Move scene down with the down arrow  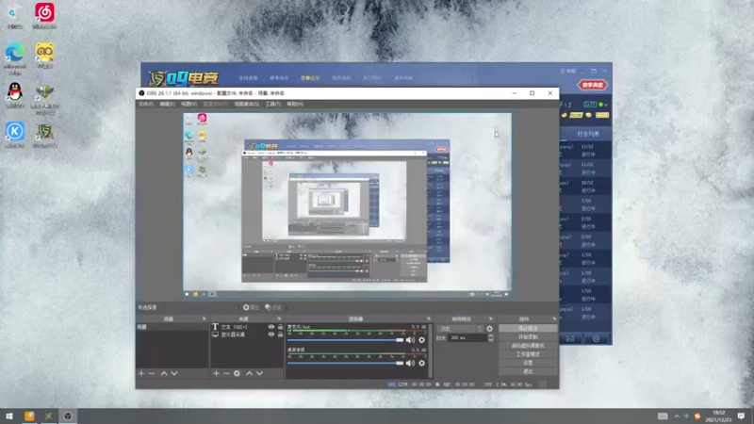[174, 373]
